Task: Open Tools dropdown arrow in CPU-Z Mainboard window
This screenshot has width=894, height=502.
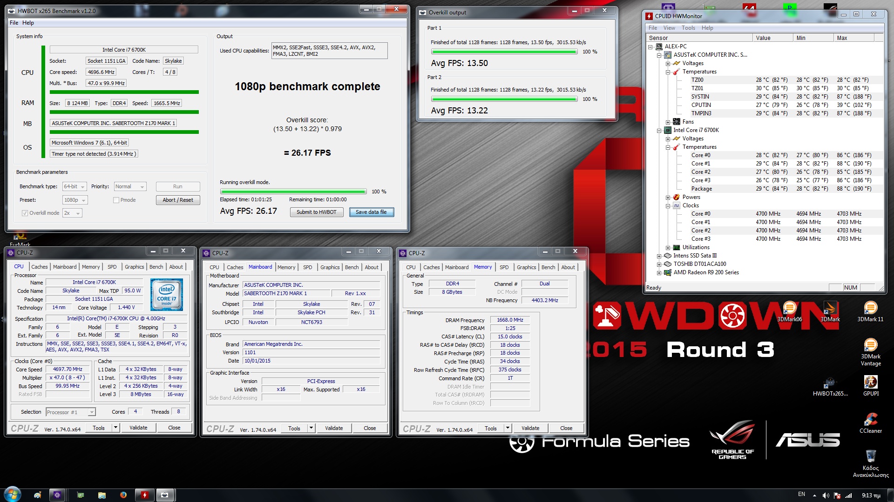Action: [312, 428]
